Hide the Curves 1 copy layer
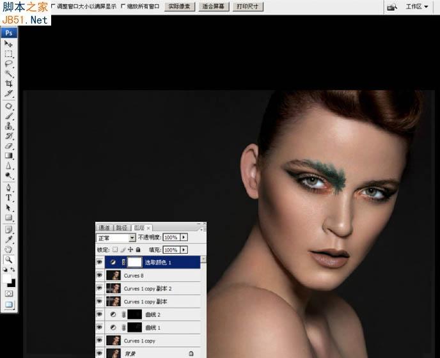 [x=100, y=340]
